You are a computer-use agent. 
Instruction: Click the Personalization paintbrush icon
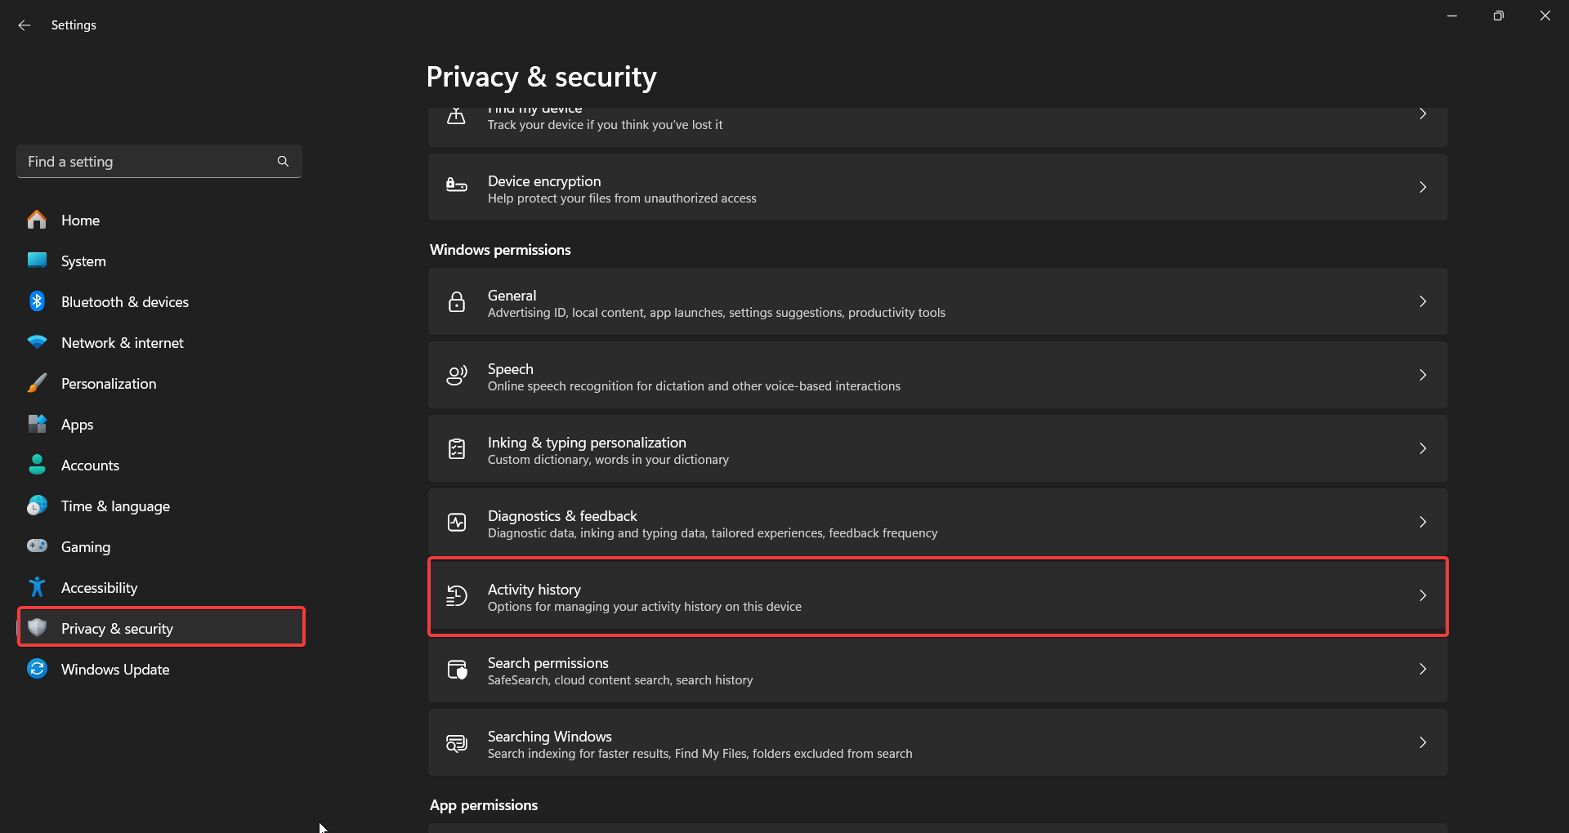click(37, 383)
